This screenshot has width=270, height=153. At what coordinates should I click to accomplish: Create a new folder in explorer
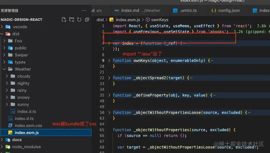pyautogui.click(x=72, y=20)
